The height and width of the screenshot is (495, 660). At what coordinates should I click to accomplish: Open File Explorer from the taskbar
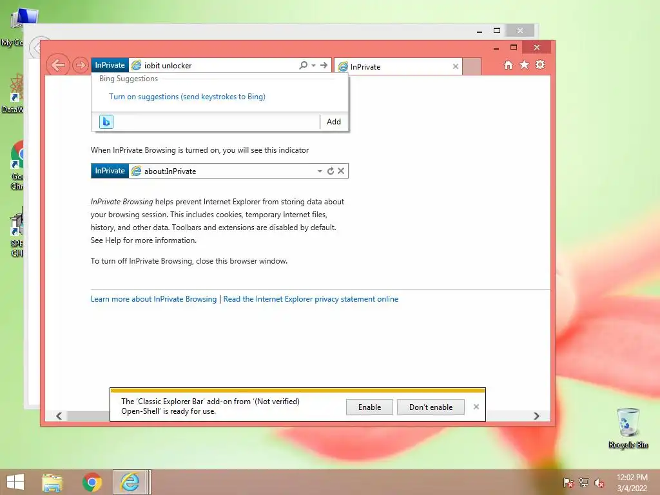click(x=52, y=482)
